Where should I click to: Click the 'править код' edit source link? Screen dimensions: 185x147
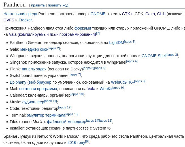[x=58, y=5]
